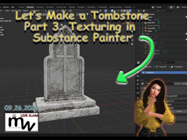
Task: Select Stone in the outliner
Action: point(150,31)
